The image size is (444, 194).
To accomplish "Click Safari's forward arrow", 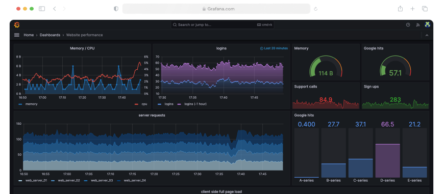I will [x=64, y=9].
